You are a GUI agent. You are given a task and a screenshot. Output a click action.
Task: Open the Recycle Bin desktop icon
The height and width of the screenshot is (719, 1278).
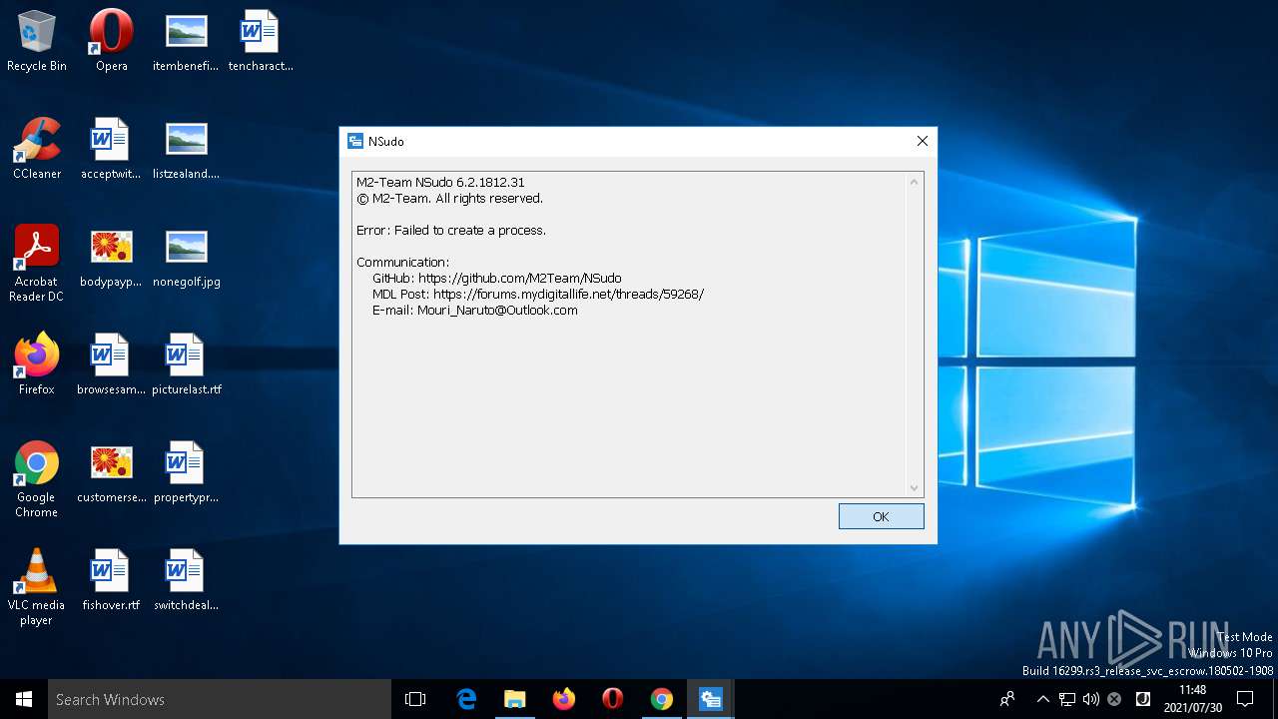(x=37, y=42)
